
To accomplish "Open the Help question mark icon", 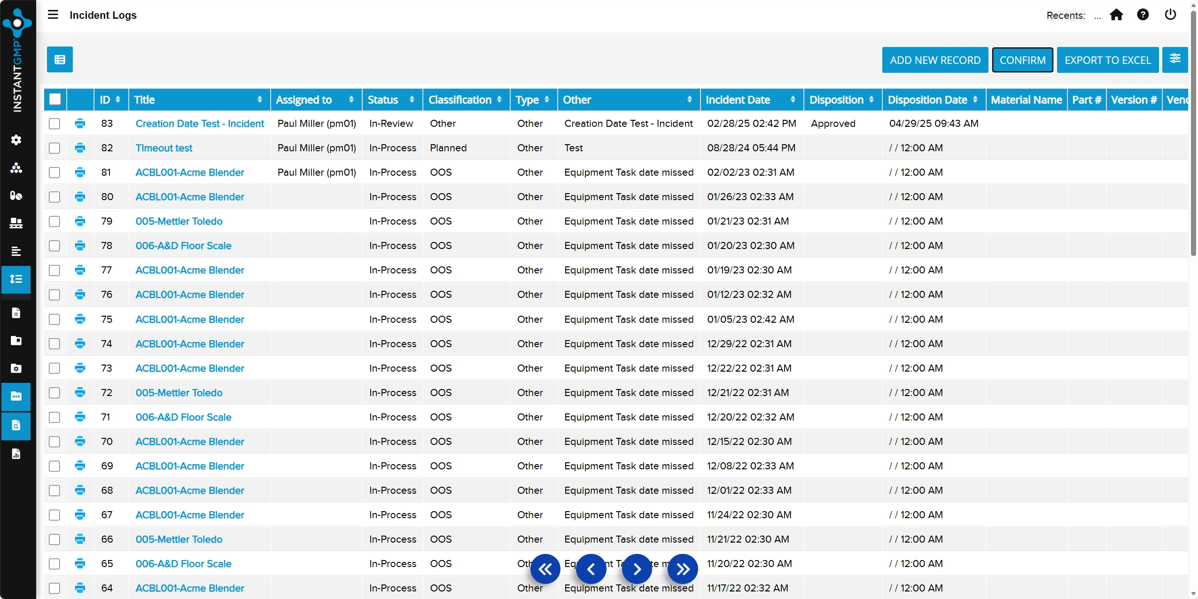I will pyautogui.click(x=1143, y=15).
